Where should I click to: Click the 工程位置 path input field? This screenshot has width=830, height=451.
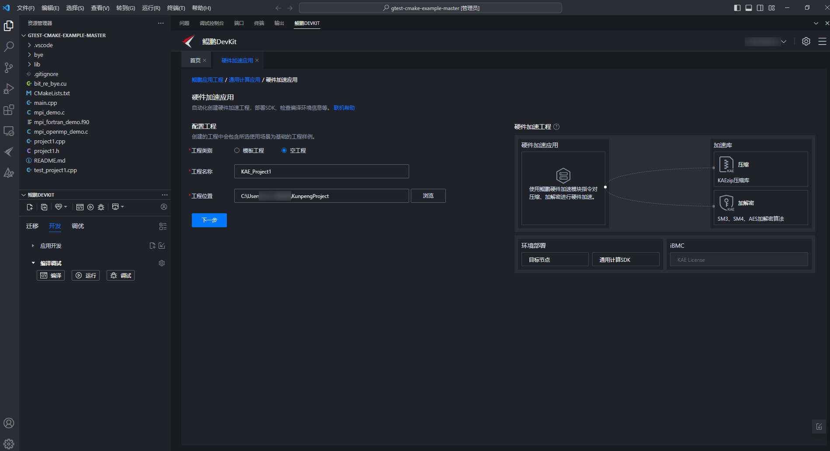(322, 196)
